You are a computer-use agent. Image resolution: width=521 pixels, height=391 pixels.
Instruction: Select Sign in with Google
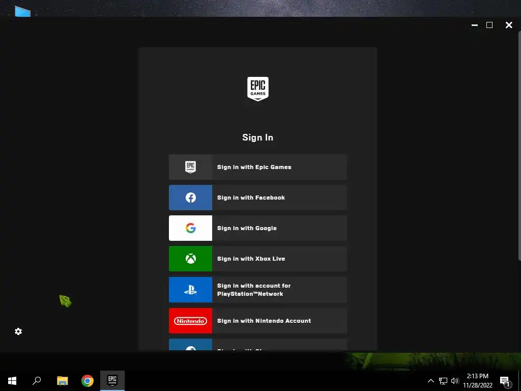(258, 228)
